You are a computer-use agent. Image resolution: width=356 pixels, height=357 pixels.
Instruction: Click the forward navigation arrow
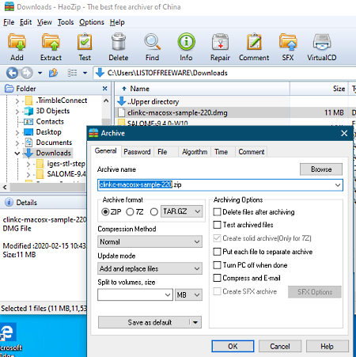pyautogui.click(x=27, y=73)
